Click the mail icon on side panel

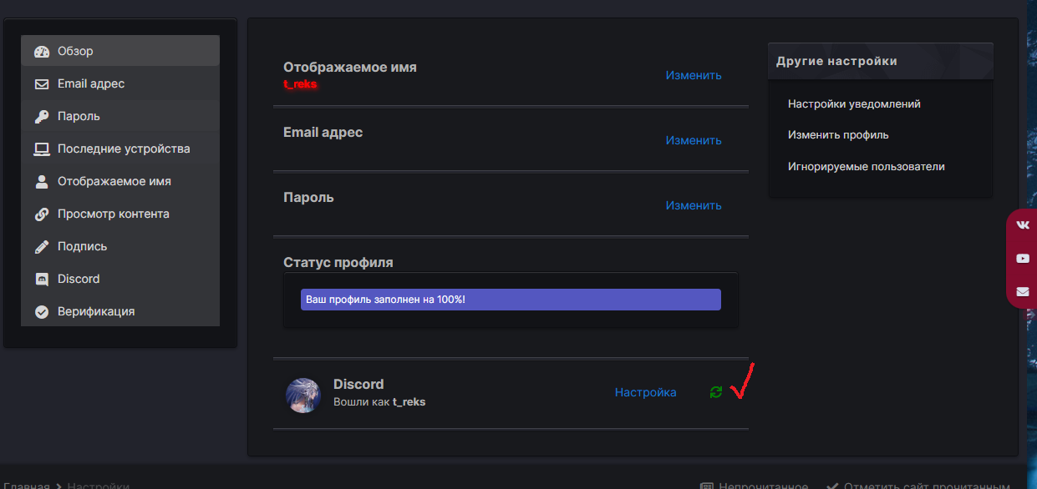pyautogui.click(x=1023, y=292)
